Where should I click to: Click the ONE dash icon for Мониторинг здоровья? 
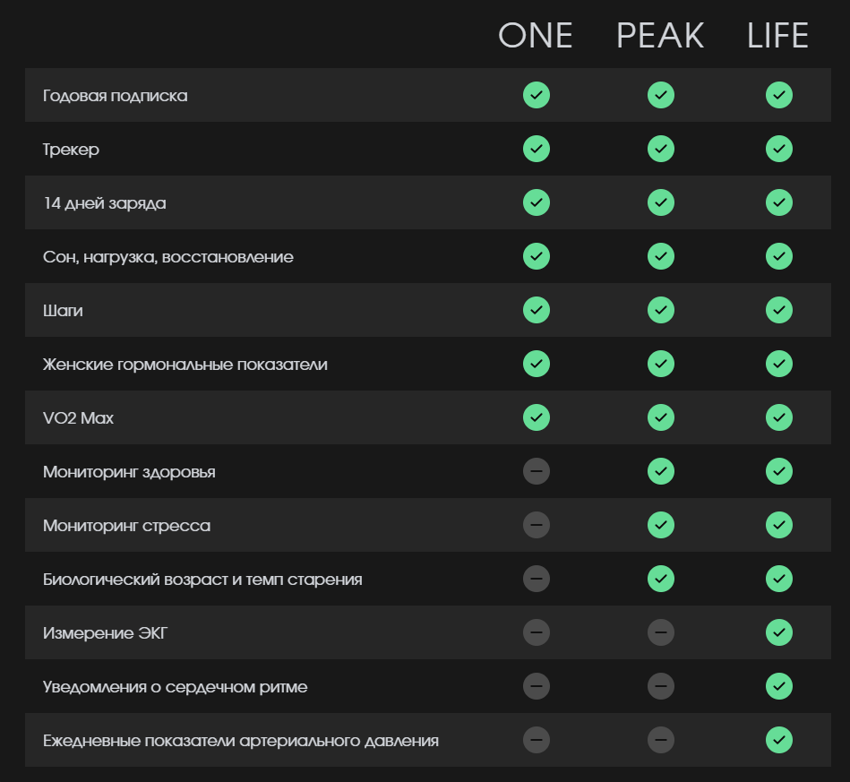[x=537, y=471]
